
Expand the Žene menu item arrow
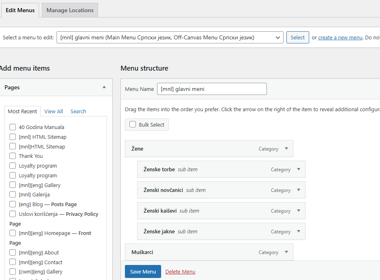pos(286,149)
